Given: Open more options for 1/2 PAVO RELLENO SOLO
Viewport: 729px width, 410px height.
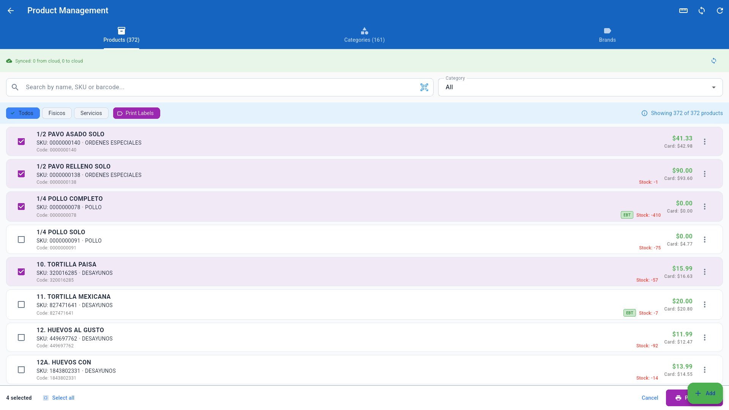Looking at the screenshot, I should 705,174.
